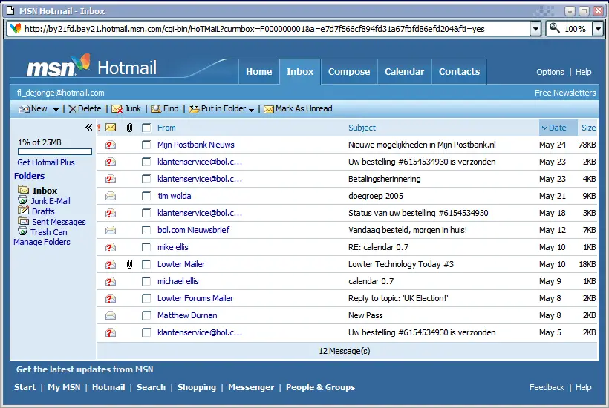Click Options in the top right

pos(550,72)
